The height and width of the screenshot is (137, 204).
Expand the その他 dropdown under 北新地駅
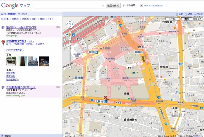coord(40,44)
